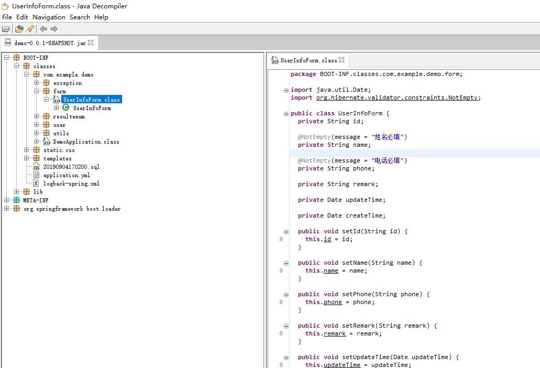Collapse the BOOT-INF tree node
This screenshot has width=540, height=368.
pyautogui.click(x=6, y=58)
